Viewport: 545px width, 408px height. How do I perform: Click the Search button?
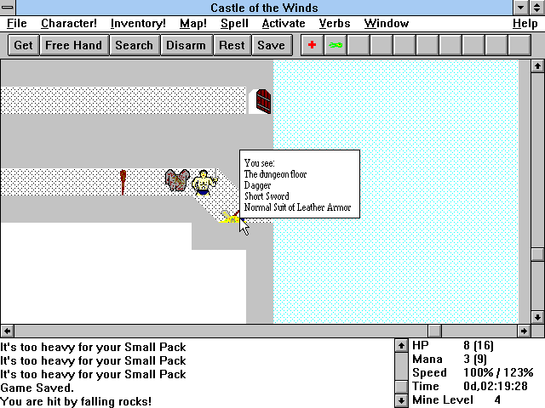coord(135,45)
